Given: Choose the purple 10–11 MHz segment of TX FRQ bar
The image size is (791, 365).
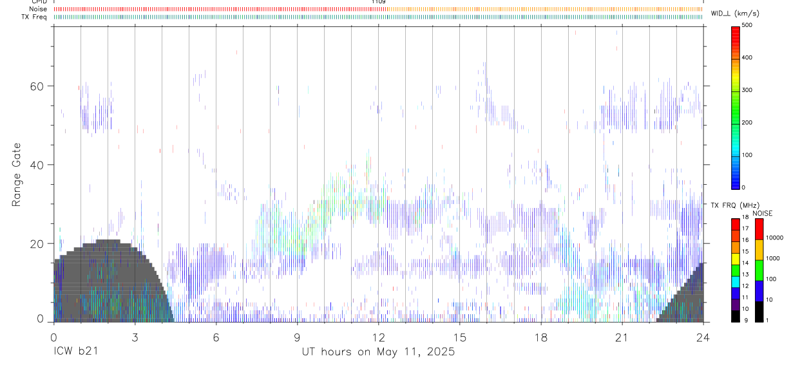Looking at the screenshot, I should (736, 304).
